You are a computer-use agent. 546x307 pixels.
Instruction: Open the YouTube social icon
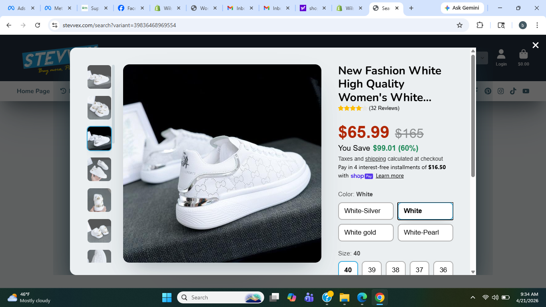tap(526, 91)
